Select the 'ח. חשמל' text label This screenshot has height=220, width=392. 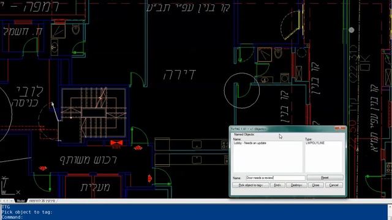[23, 32]
